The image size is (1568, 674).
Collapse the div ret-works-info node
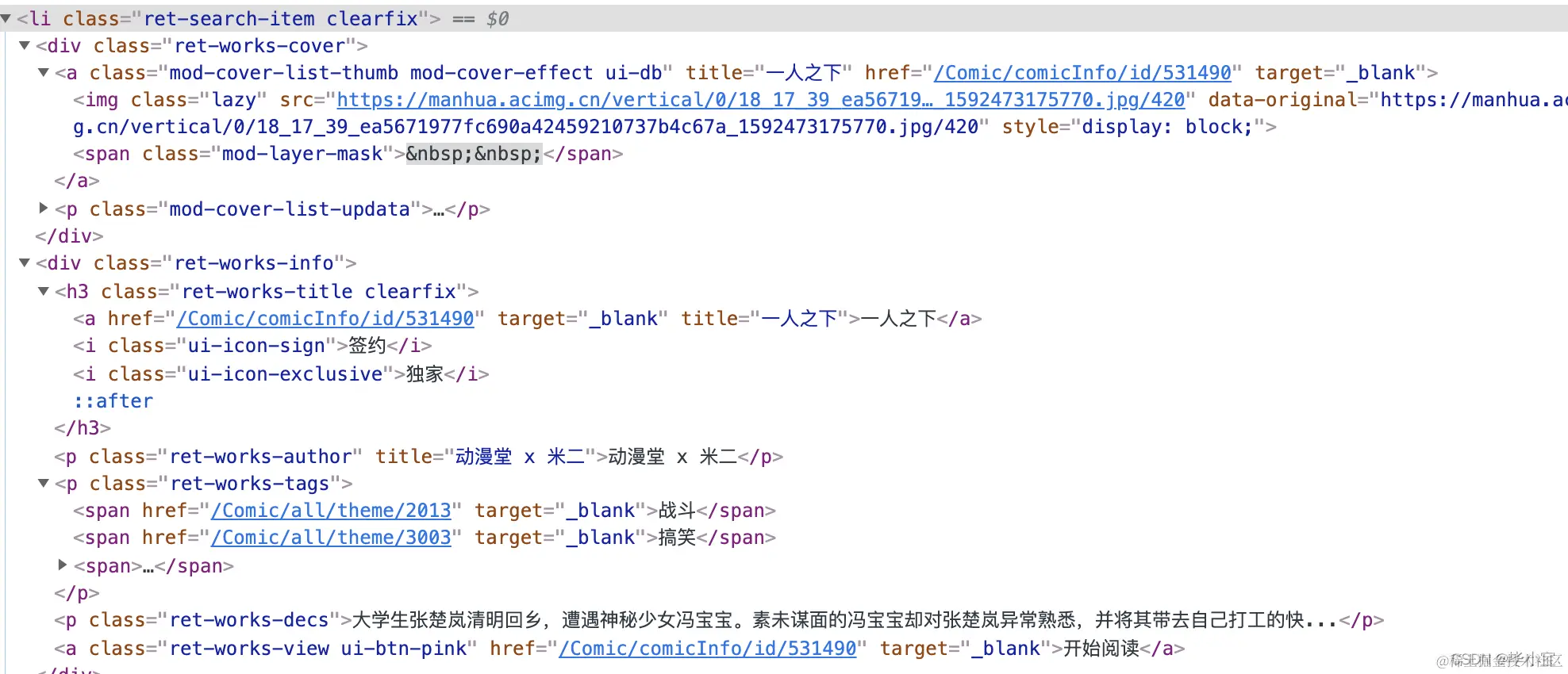point(25,262)
